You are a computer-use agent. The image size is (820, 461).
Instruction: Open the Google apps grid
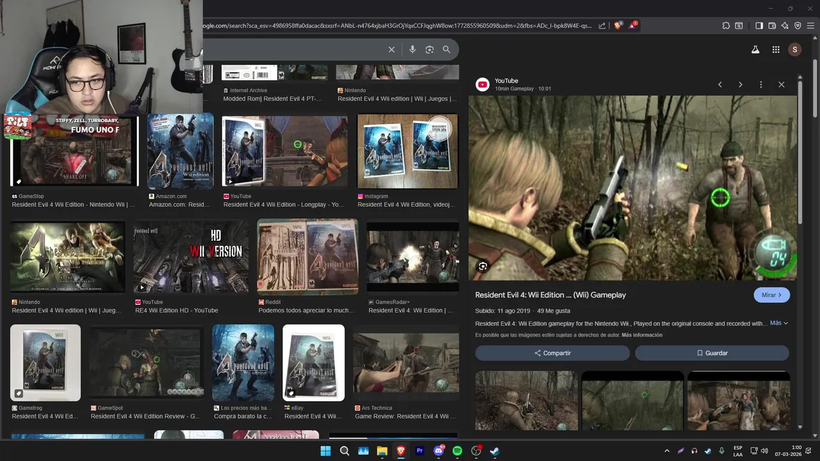pyautogui.click(x=776, y=49)
